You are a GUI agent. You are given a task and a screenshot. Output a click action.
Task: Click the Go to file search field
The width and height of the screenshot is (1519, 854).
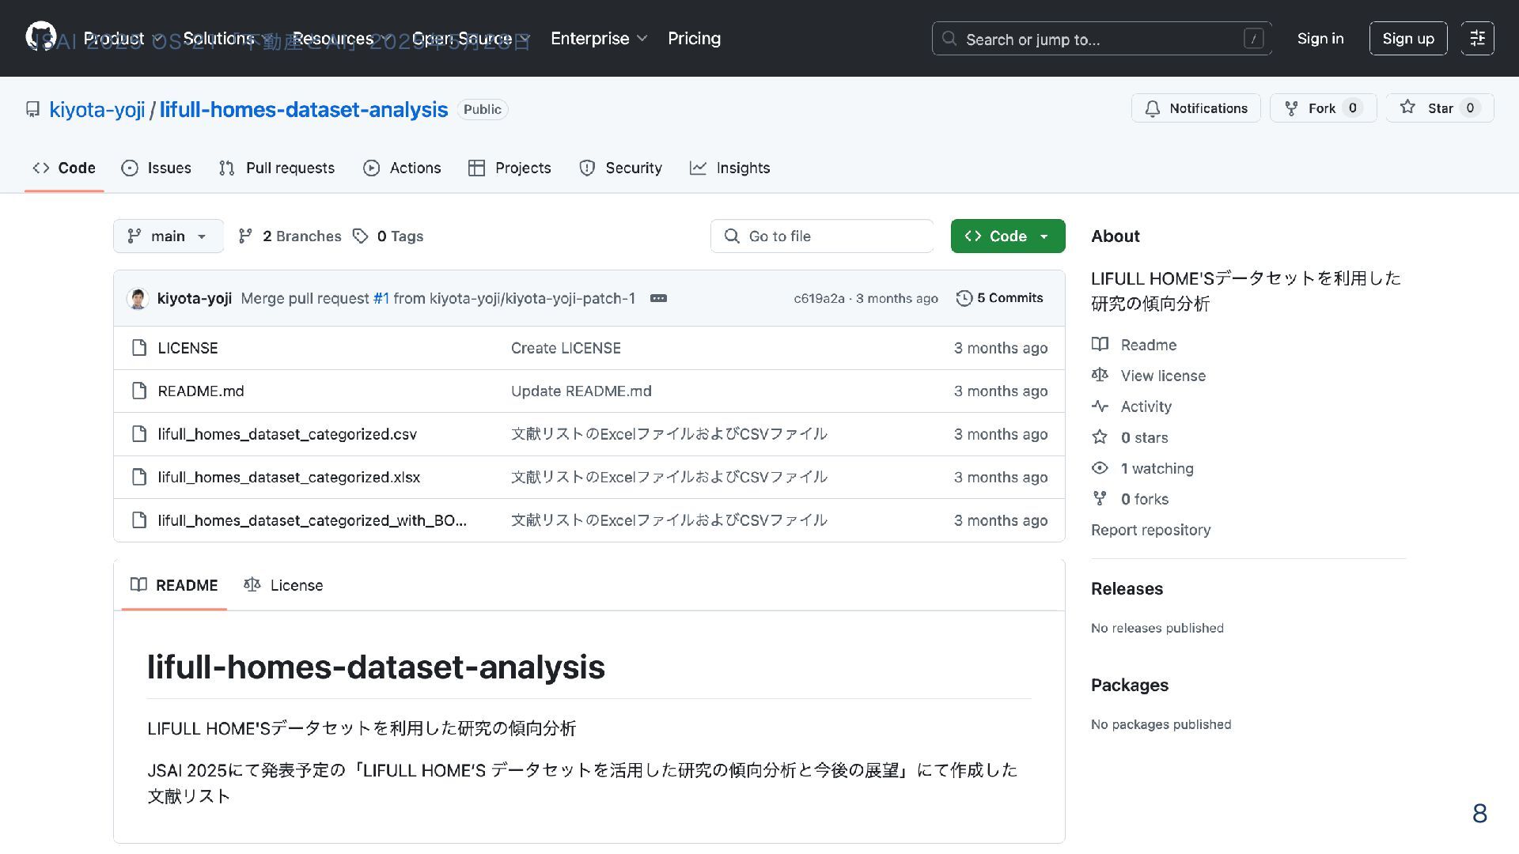[x=823, y=236]
